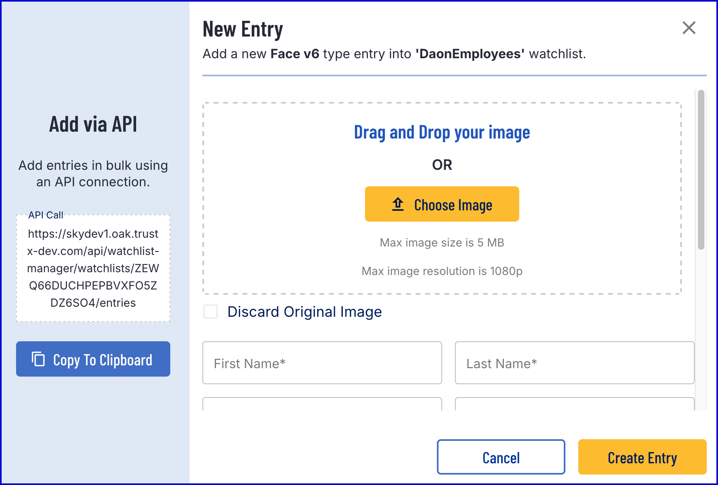This screenshot has width=718, height=485.
Task: Click the Drag and Drop your image heading
Action: click(x=442, y=132)
